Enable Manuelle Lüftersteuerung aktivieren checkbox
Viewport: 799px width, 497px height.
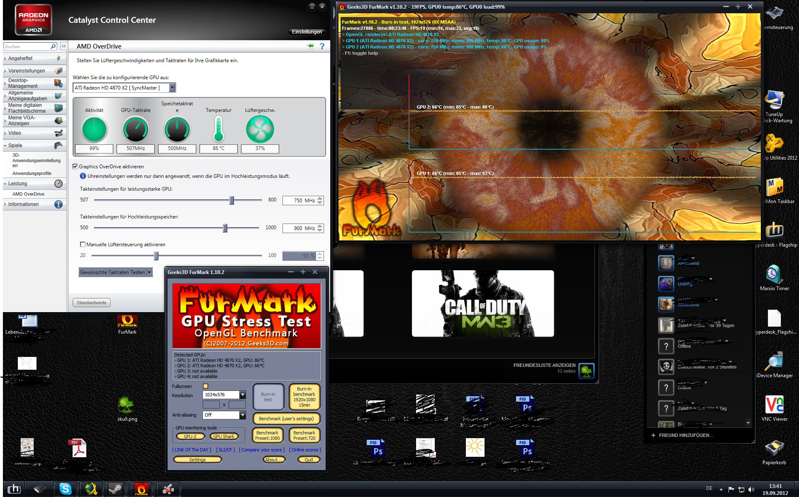click(x=83, y=245)
